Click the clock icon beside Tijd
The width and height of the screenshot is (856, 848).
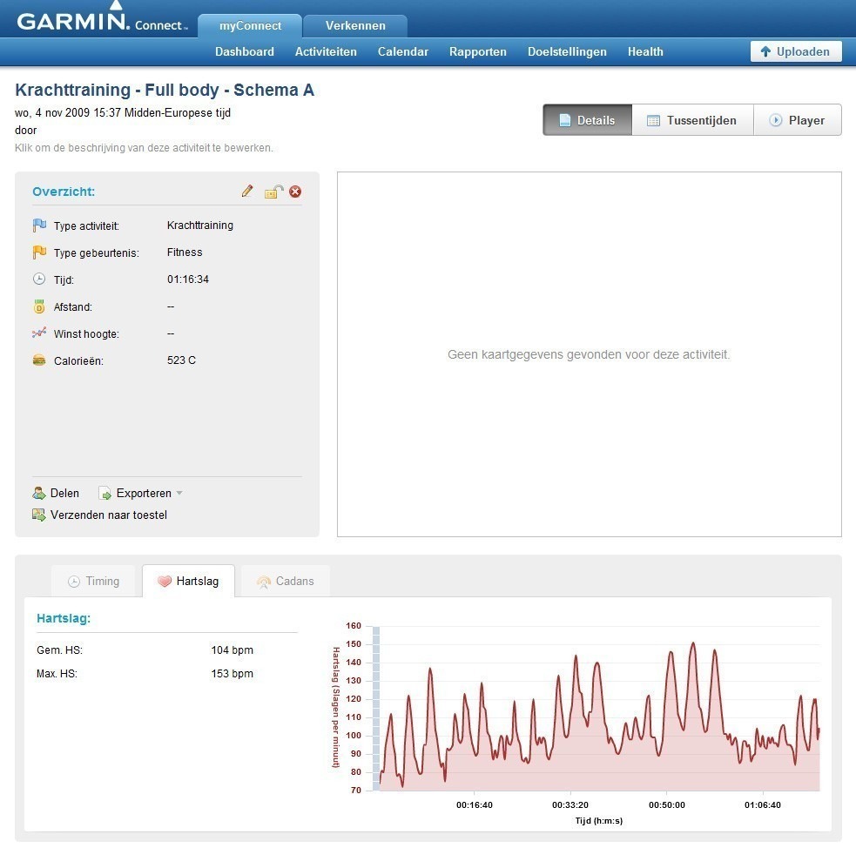click(x=39, y=279)
